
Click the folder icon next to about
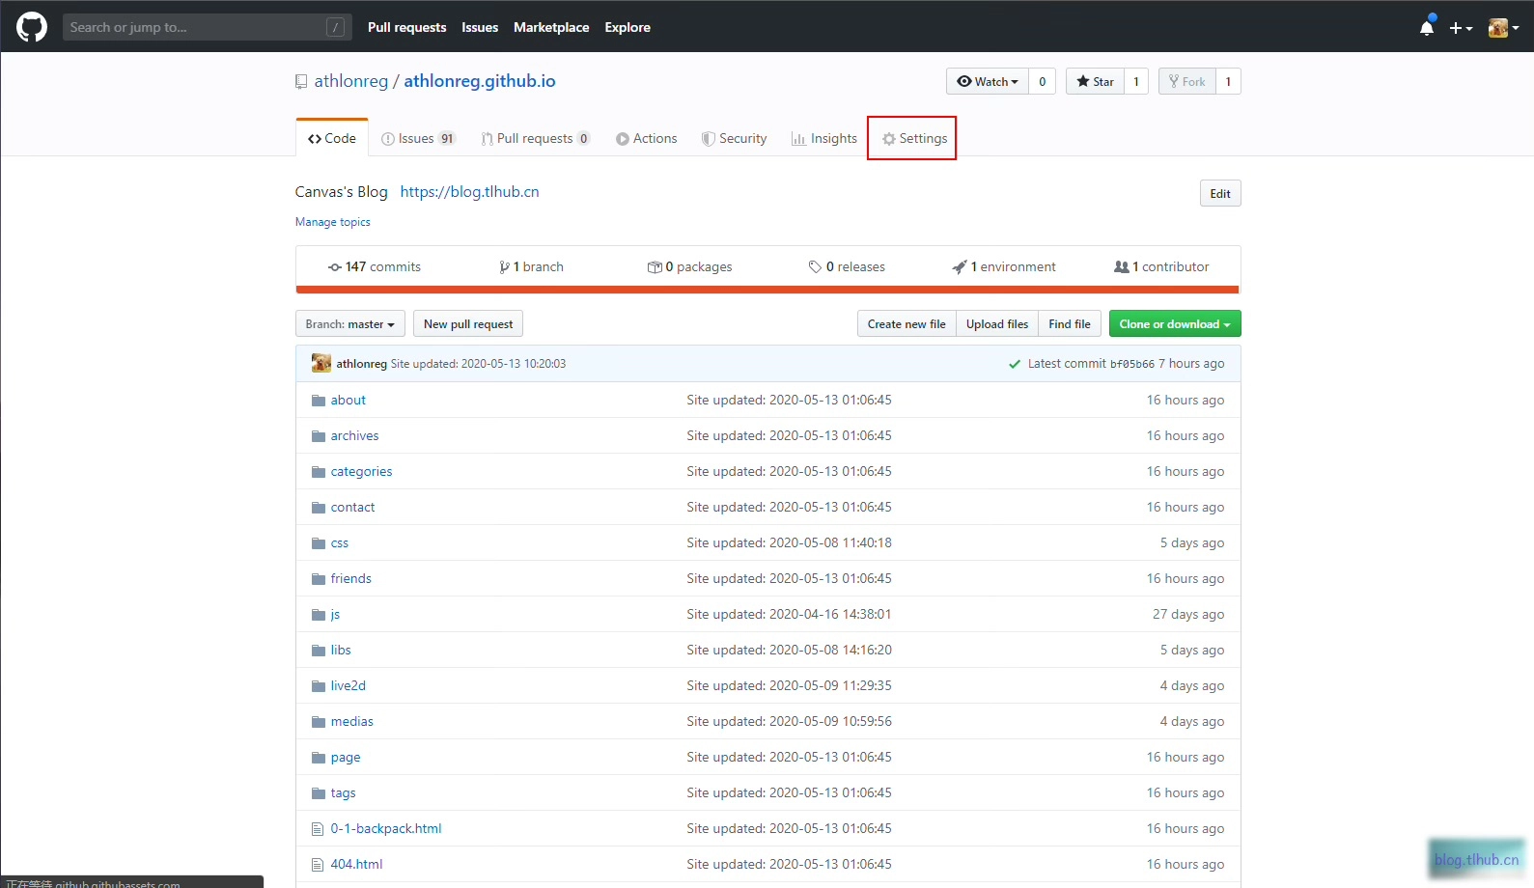pyautogui.click(x=319, y=401)
